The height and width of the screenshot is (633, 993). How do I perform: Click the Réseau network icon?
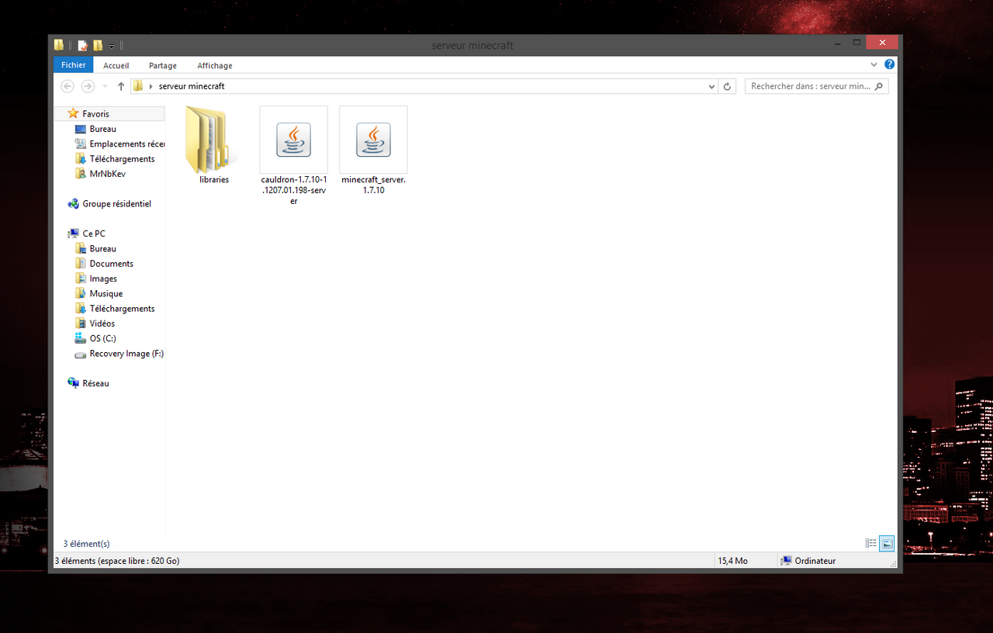click(74, 383)
